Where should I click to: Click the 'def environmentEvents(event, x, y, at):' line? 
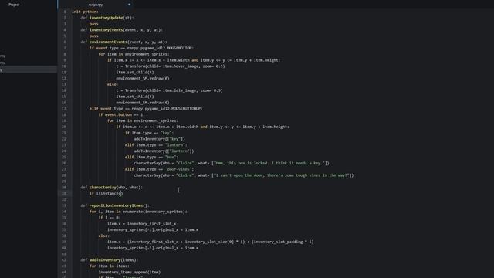point(123,42)
